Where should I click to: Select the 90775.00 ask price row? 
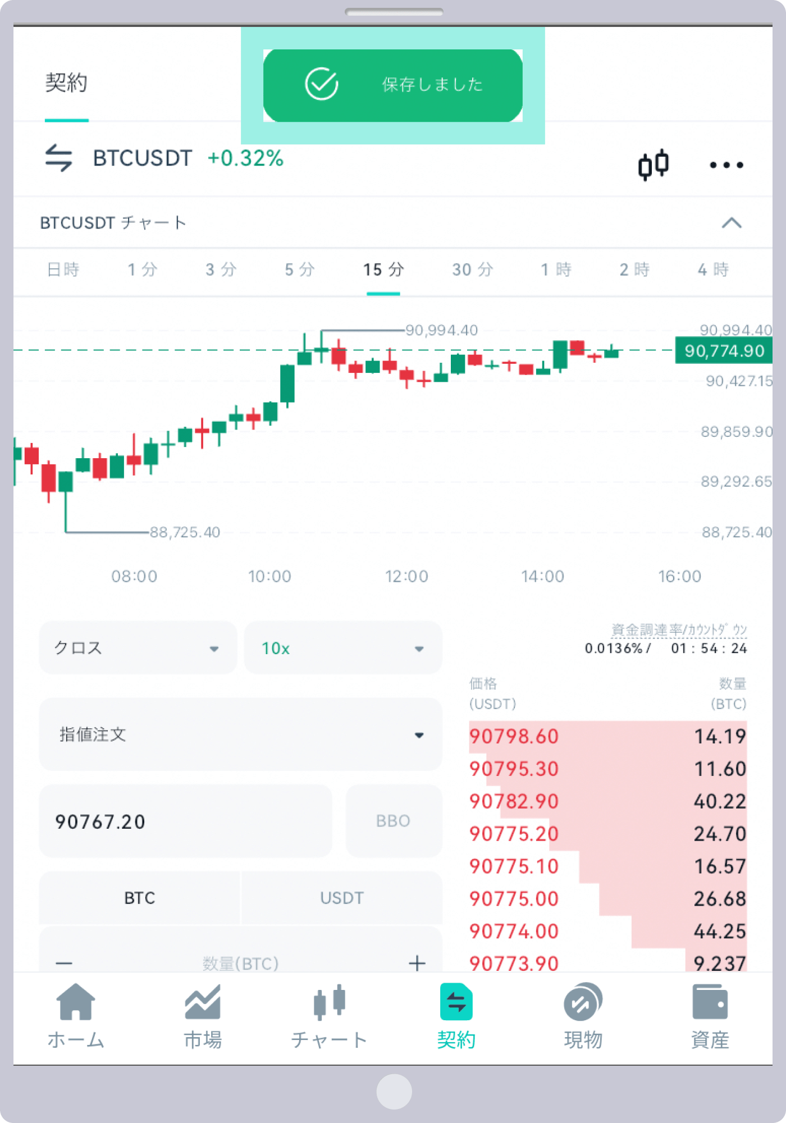click(x=608, y=899)
